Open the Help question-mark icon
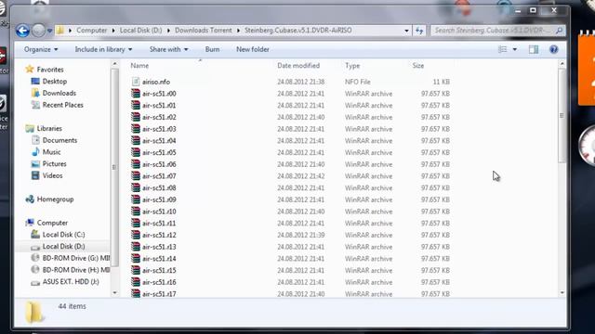The height and width of the screenshot is (334, 595). 554,49
